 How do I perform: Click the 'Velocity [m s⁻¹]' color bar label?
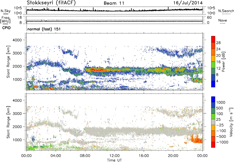click(x=231, y=122)
